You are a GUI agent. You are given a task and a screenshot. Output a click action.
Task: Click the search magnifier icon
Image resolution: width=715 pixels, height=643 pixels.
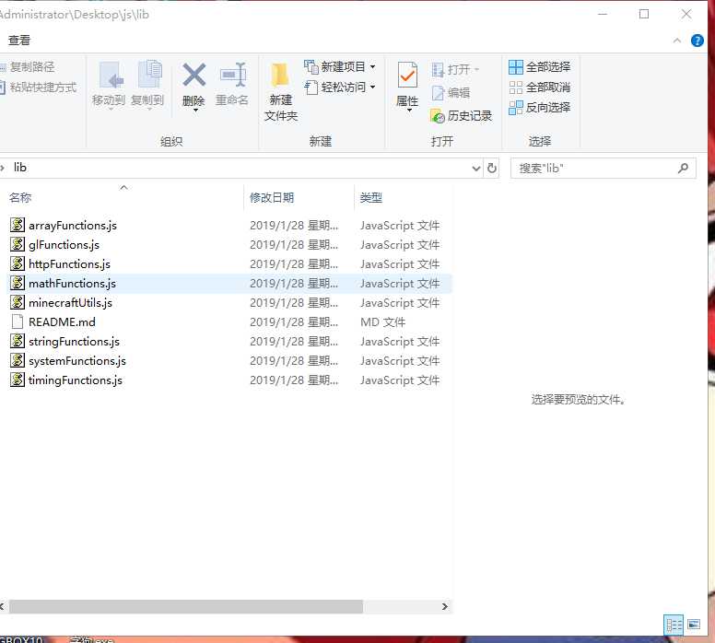point(683,169)
